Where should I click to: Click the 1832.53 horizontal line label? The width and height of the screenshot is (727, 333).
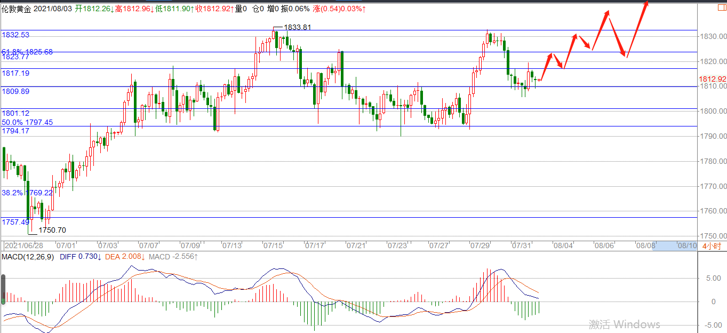15,35
